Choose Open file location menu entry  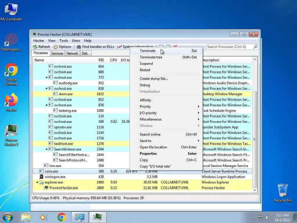click(167, 147)
